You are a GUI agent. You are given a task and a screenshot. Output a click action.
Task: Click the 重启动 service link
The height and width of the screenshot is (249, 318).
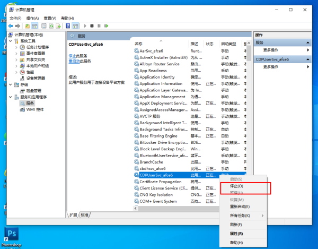[x=74, y=62]
